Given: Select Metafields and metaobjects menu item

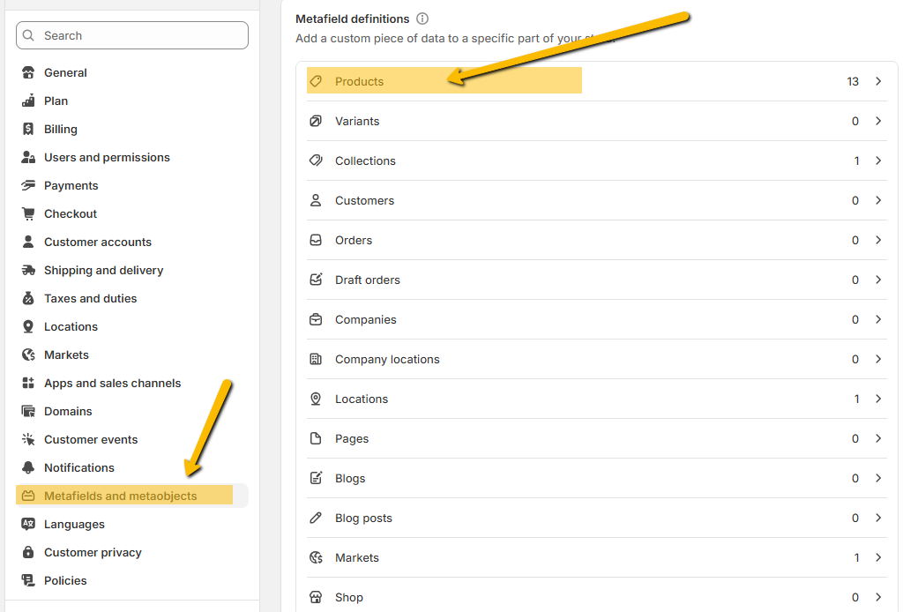Looking at the screenshot, I should click(121, 496).
